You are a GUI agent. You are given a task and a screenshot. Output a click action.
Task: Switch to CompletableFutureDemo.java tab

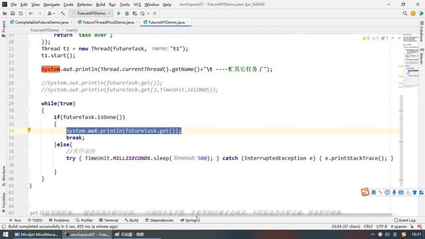click(x=41, y=22)
